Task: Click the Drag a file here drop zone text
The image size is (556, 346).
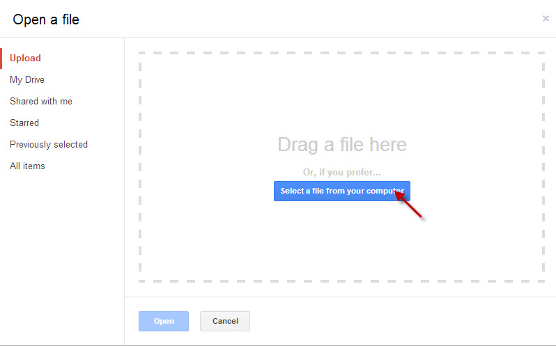Action: pos(342,145)
